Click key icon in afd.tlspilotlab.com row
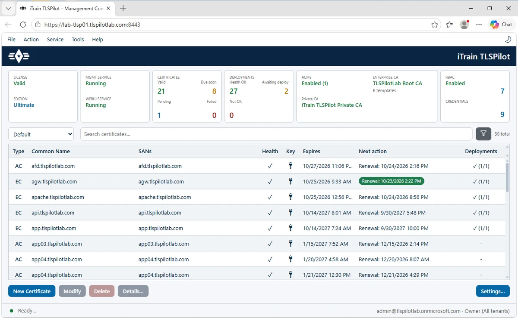518x319 pixels. click(291, 166)
